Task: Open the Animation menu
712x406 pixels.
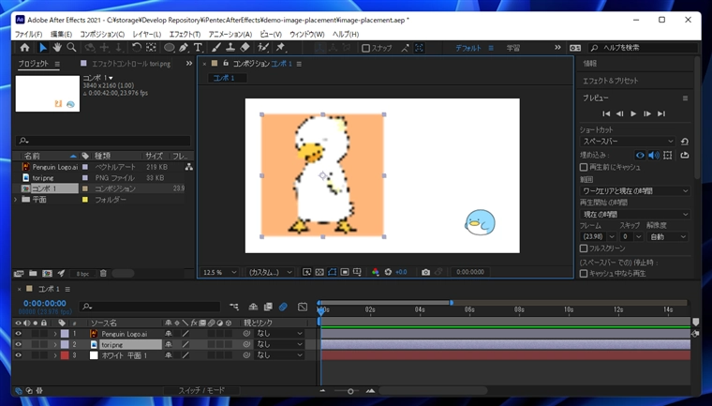Action: click(x=230, y=34)
